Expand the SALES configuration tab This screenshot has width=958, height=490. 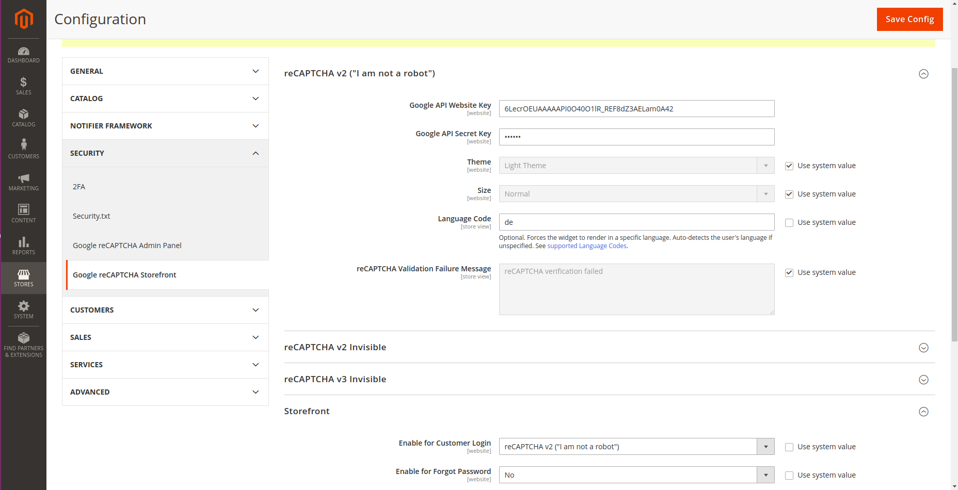pyautogui.click(x=165, y=337)
